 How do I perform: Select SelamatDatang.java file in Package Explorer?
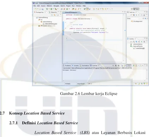[50, 24]
